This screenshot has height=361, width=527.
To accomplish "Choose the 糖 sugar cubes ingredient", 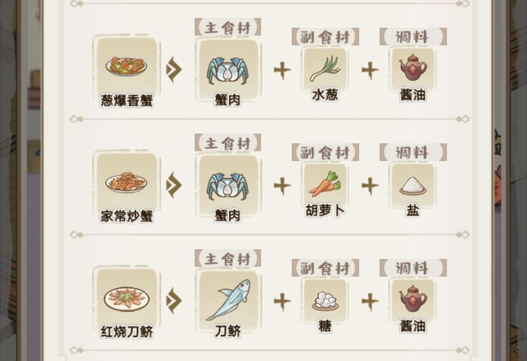I will click(x=325, y=300).
